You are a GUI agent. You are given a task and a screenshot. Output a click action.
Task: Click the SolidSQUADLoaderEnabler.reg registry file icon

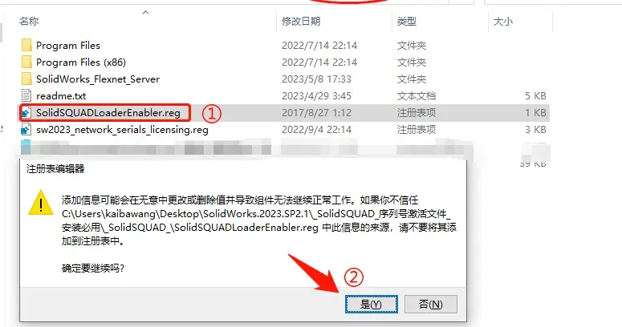pos(26,112)
